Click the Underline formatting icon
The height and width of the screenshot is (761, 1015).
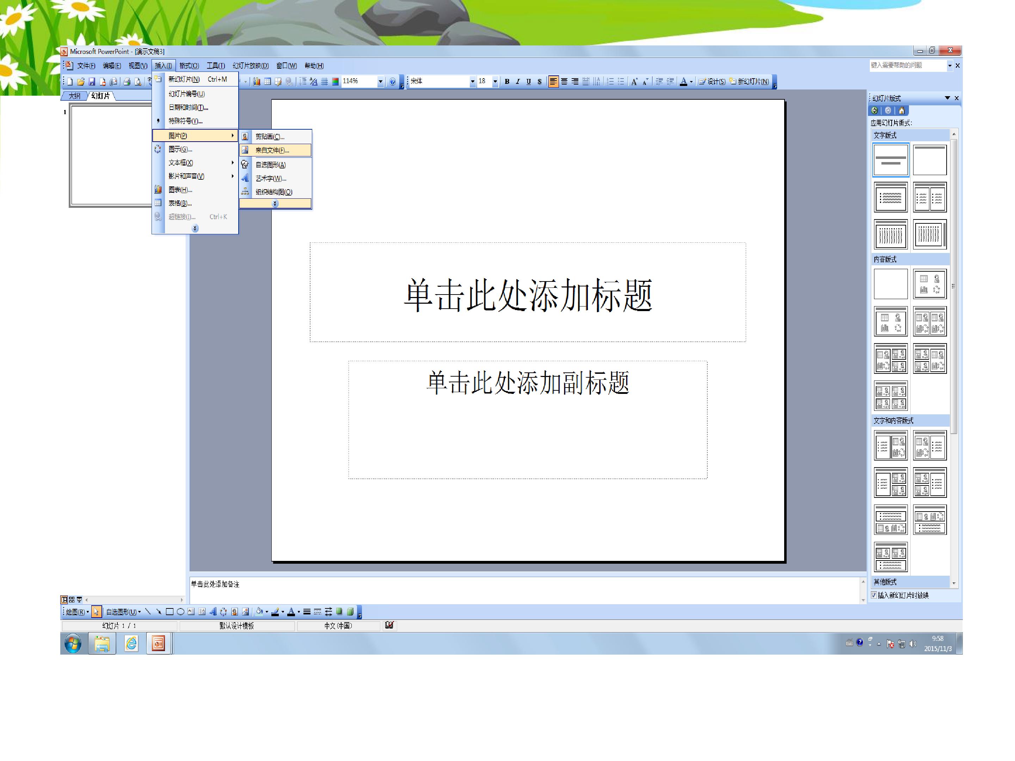pyautogui.click(x=529, y=82)
